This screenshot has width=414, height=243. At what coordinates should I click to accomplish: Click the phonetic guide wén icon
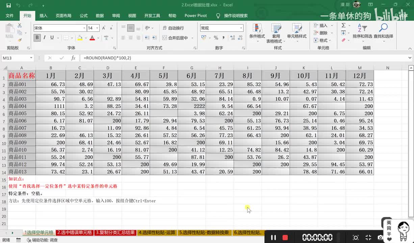pos(106,38)
